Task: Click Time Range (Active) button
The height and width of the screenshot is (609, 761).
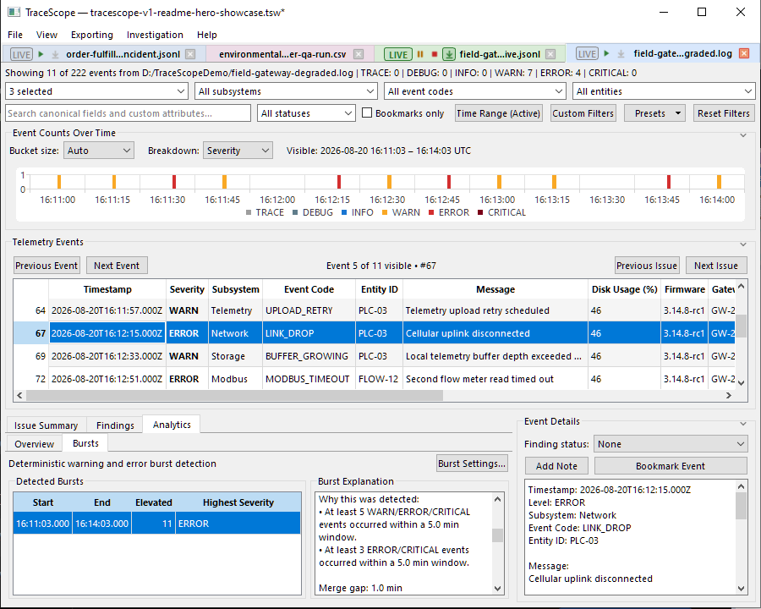Action: click(498, 113)
